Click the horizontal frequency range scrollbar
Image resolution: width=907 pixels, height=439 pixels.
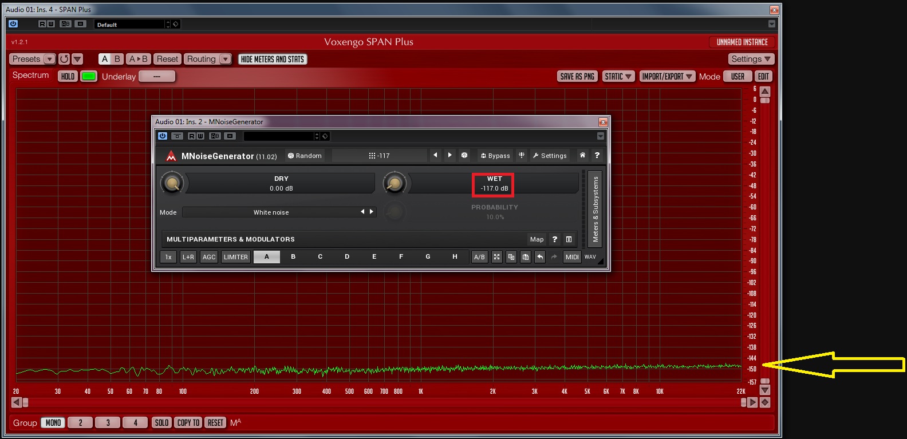pyautogui.click(x=384, y=402)
